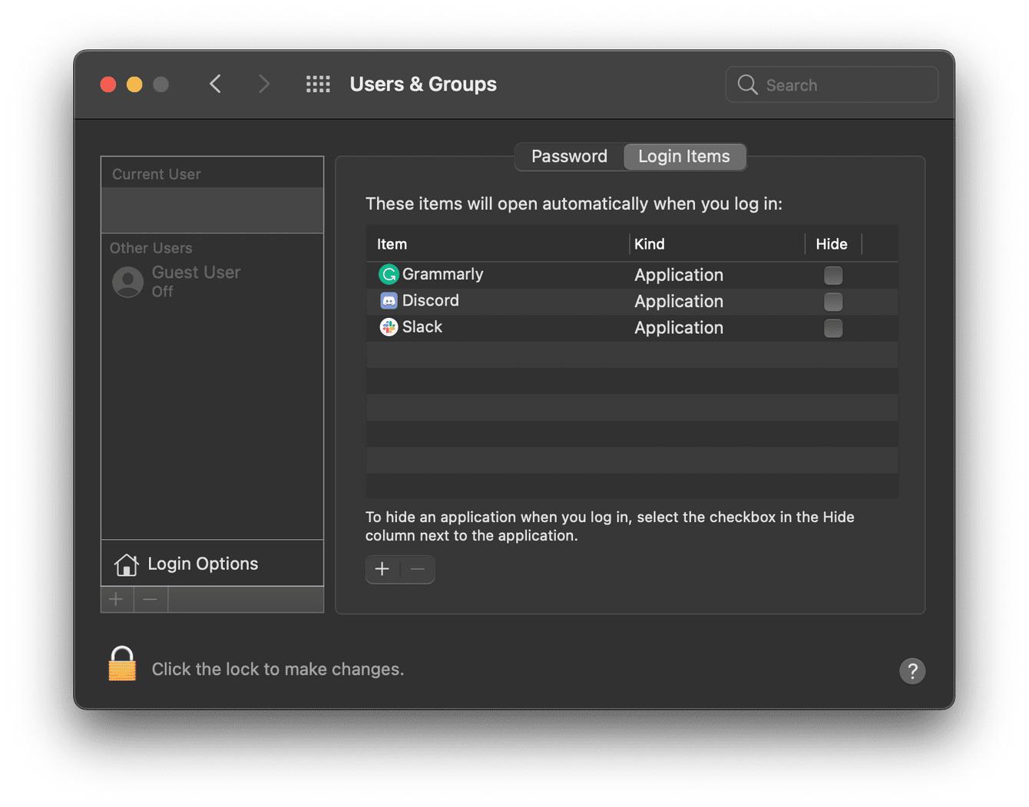Screen dimensions: 1029x807
Task: Click the Discord app icon
Action: (389, 300)
